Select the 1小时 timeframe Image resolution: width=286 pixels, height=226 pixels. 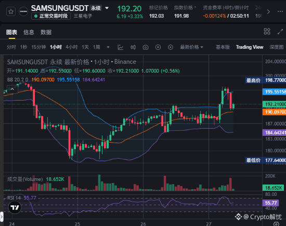(x=56, y=47)
